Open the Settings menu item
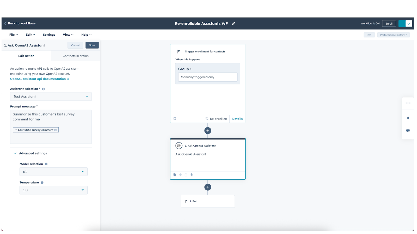 click(49, 35)
